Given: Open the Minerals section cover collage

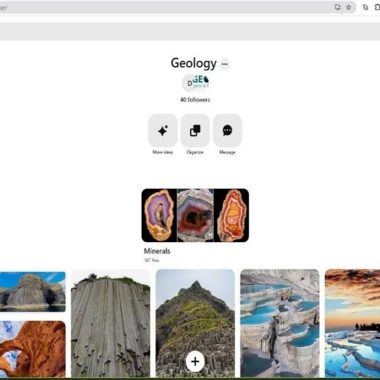Looking at the screenshot, I should [x=195, y=215].
